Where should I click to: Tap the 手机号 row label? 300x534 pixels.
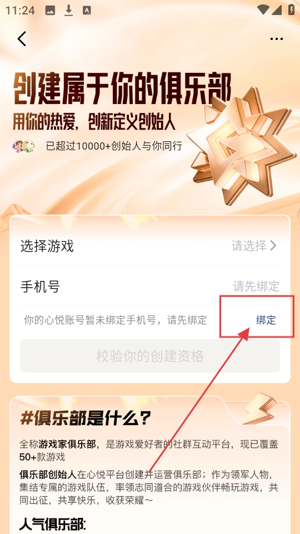tap(40, 286)
